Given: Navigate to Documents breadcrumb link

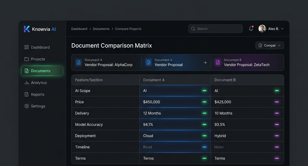Looking at the screenshot, I should pyautogui.click(x=101, y=29).
